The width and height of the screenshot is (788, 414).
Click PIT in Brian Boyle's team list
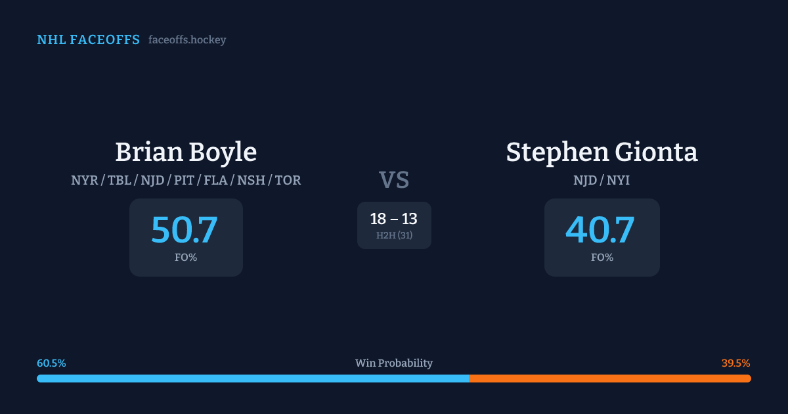(x=184, y=180)
